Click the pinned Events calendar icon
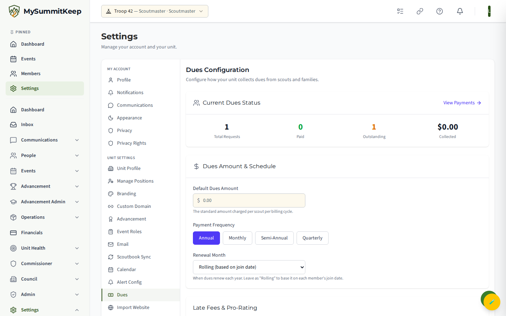 (x=13, y=59)
